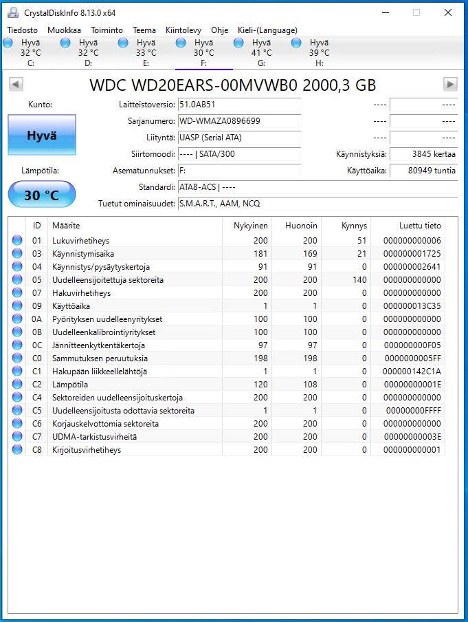Click the Laitteistoversio field 51.0AB51

239,105
